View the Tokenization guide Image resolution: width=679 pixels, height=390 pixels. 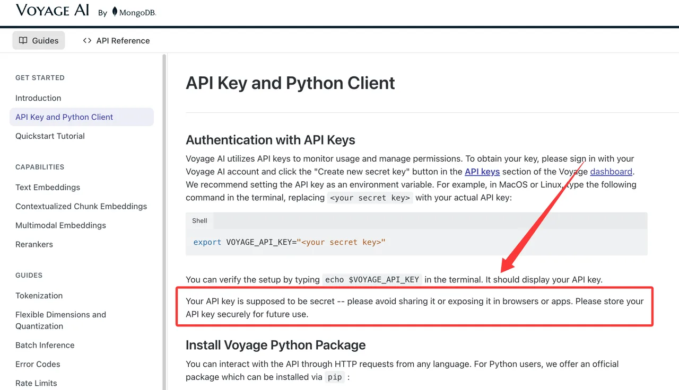39,296
